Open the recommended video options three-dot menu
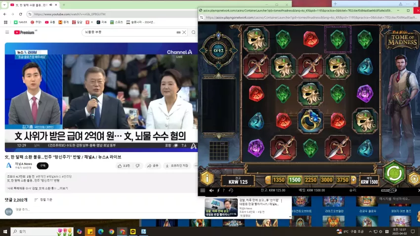The width and height of the screenshot is (420, 236). point(282,200)
